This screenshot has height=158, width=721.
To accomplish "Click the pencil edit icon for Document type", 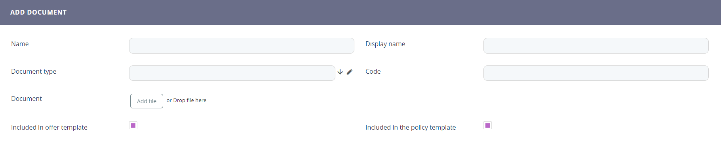I will click(350, 72).
